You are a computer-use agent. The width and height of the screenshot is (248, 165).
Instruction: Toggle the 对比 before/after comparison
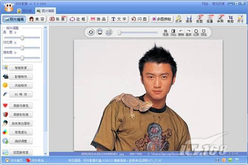173,32
